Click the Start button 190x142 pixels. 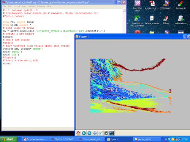click(x=9, y=139)
